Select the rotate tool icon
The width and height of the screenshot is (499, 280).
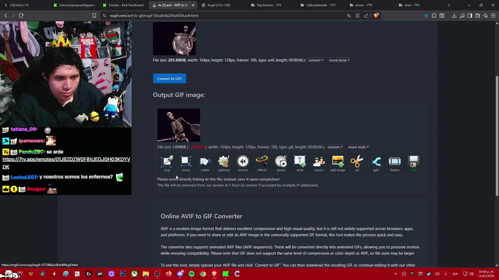pyautogui.click(x=205, y=163)
